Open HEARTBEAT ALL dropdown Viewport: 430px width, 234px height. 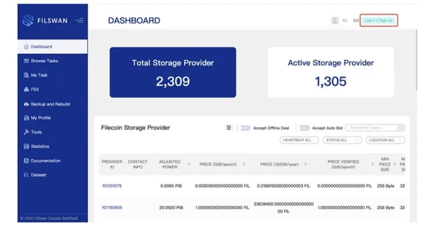tap(299, 140)
